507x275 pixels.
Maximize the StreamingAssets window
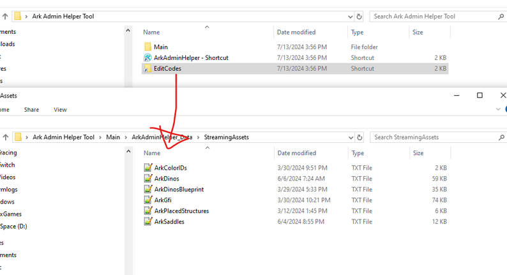[x=480, y=95]
